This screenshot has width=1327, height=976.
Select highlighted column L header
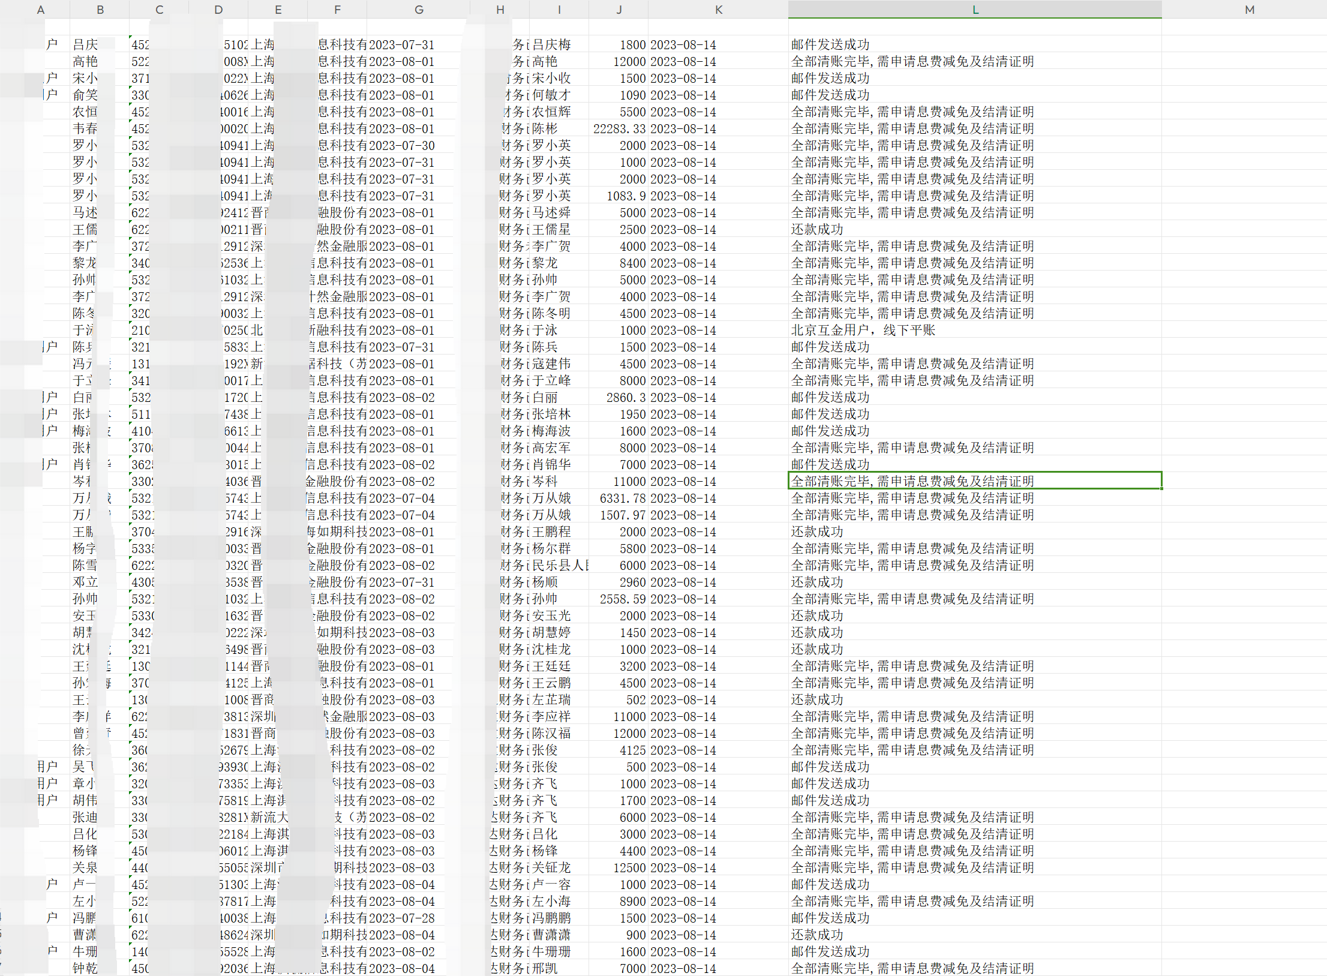[x=975, y=10]
